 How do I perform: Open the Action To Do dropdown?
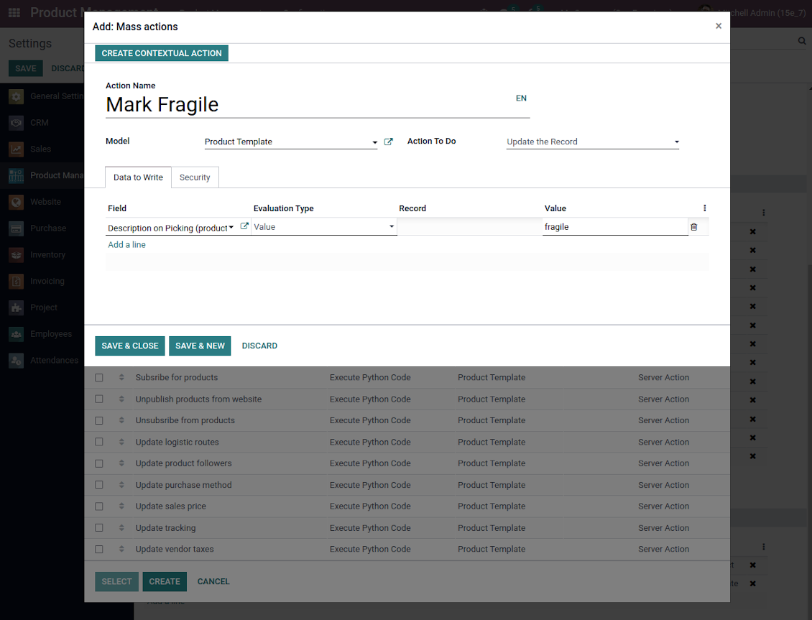click(x=592, y=142)
